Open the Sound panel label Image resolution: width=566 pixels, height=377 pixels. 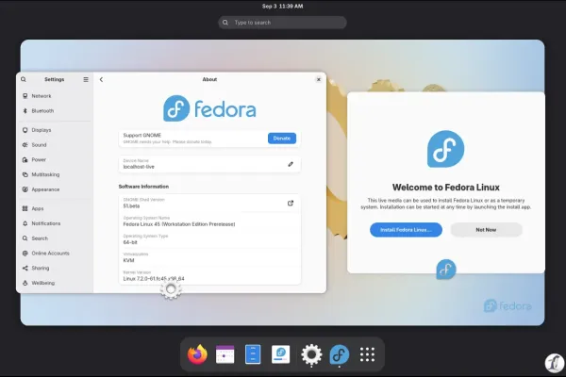tap(39, 144)
